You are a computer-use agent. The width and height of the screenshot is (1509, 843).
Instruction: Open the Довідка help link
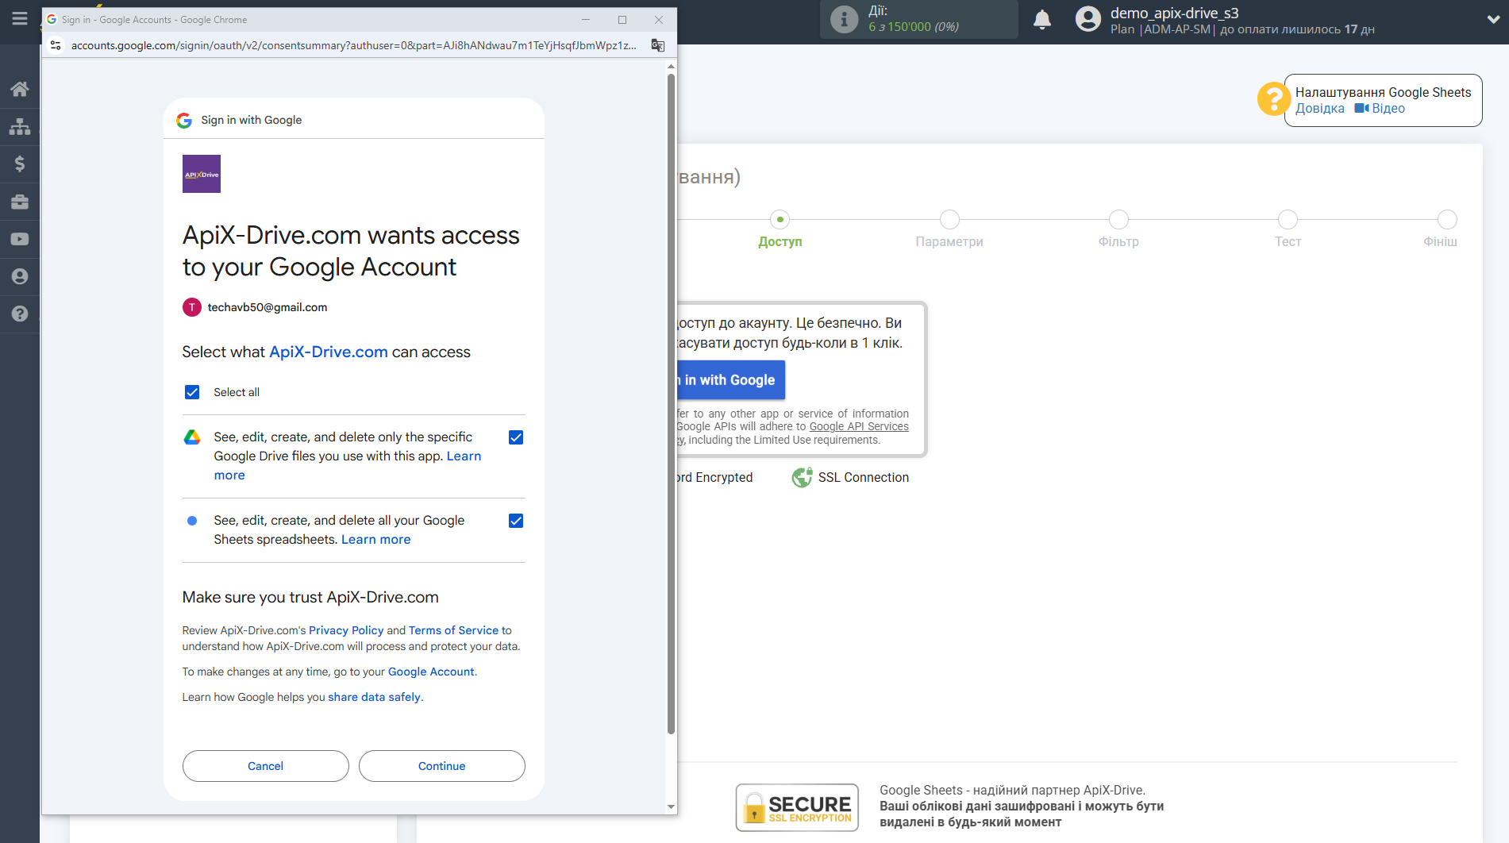coord(1319,109)
